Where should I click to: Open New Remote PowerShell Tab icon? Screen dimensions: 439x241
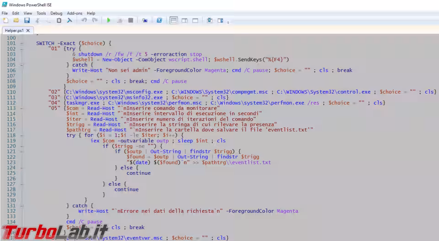[x=145, y=21]
